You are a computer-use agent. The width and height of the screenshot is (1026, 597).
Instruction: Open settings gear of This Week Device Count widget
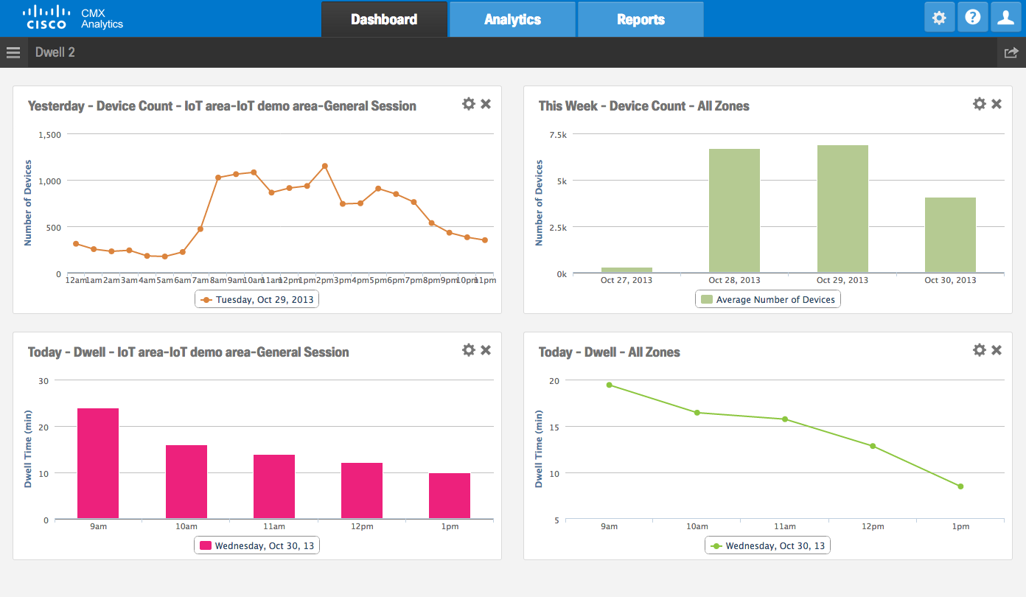coord(979,104)
